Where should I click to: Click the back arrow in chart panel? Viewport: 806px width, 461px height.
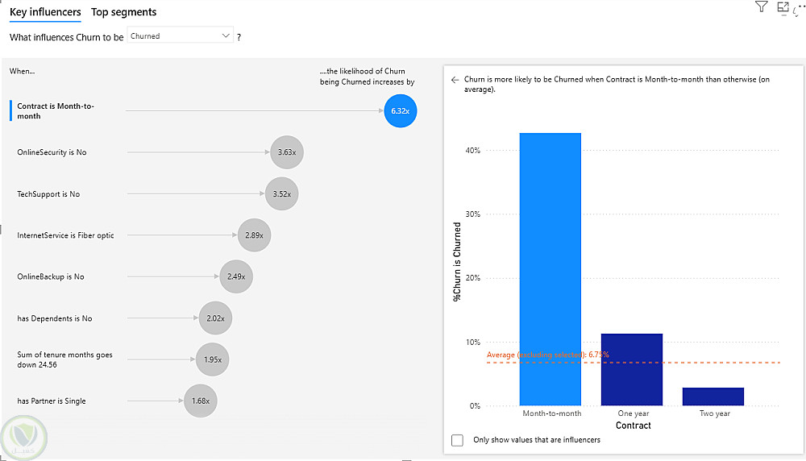[x=455, y=81]
